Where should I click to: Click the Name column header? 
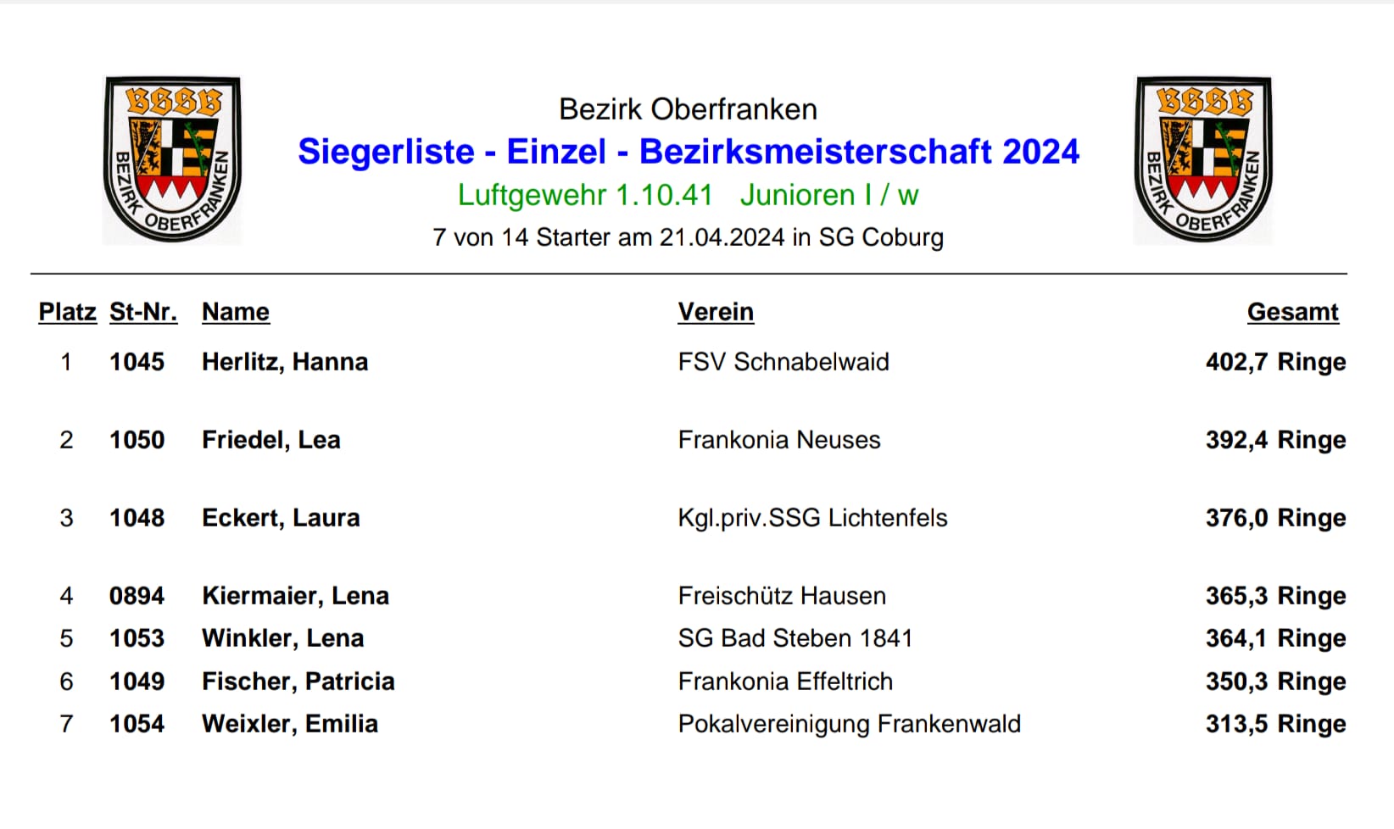[236, 312]
